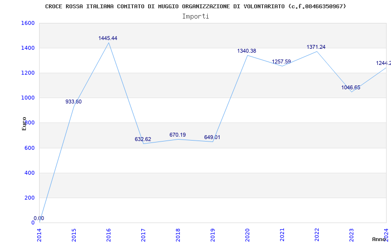Click the 649.01 data label
This screenshot has height=244, width=391.
pyautogui.click(x=212, y=137)
